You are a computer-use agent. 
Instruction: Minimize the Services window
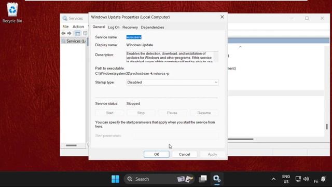click(x=292, y=18)
